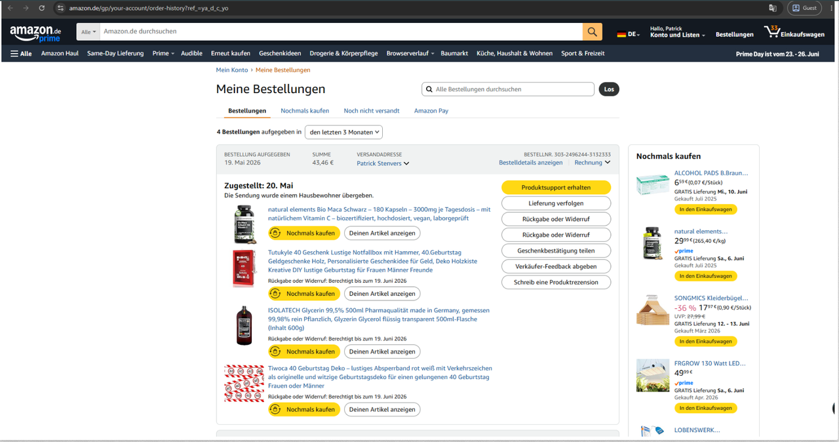The height and width of the screenshot is (442, 839).
Task: Click the site info icon in address bar
Action: 60,8
